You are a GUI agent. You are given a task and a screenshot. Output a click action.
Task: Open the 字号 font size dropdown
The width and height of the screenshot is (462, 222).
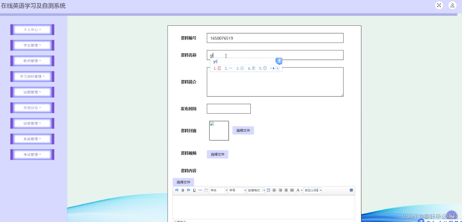[x=237, y=190]
